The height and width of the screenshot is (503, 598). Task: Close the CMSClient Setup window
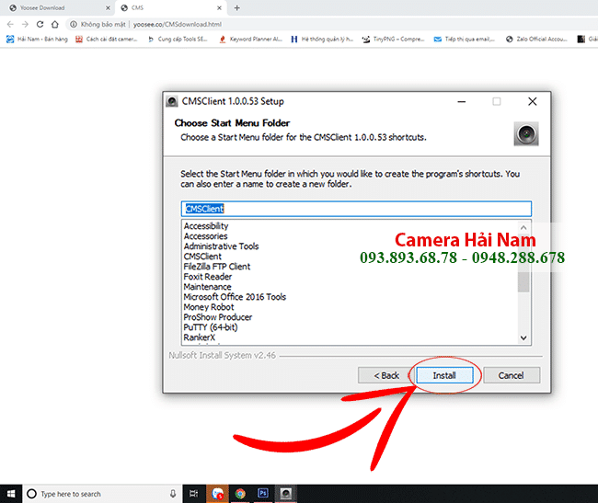click(x=533, y=101)
